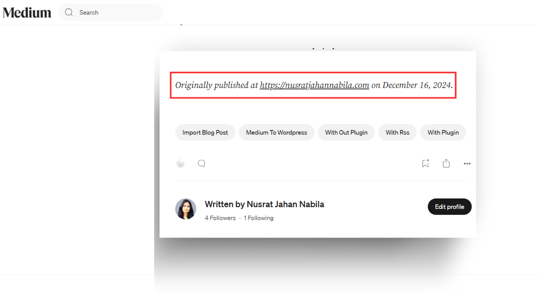538x302 pixels.
Task: Open the three-dot more options menu
Action: click(x=467, y=164)
